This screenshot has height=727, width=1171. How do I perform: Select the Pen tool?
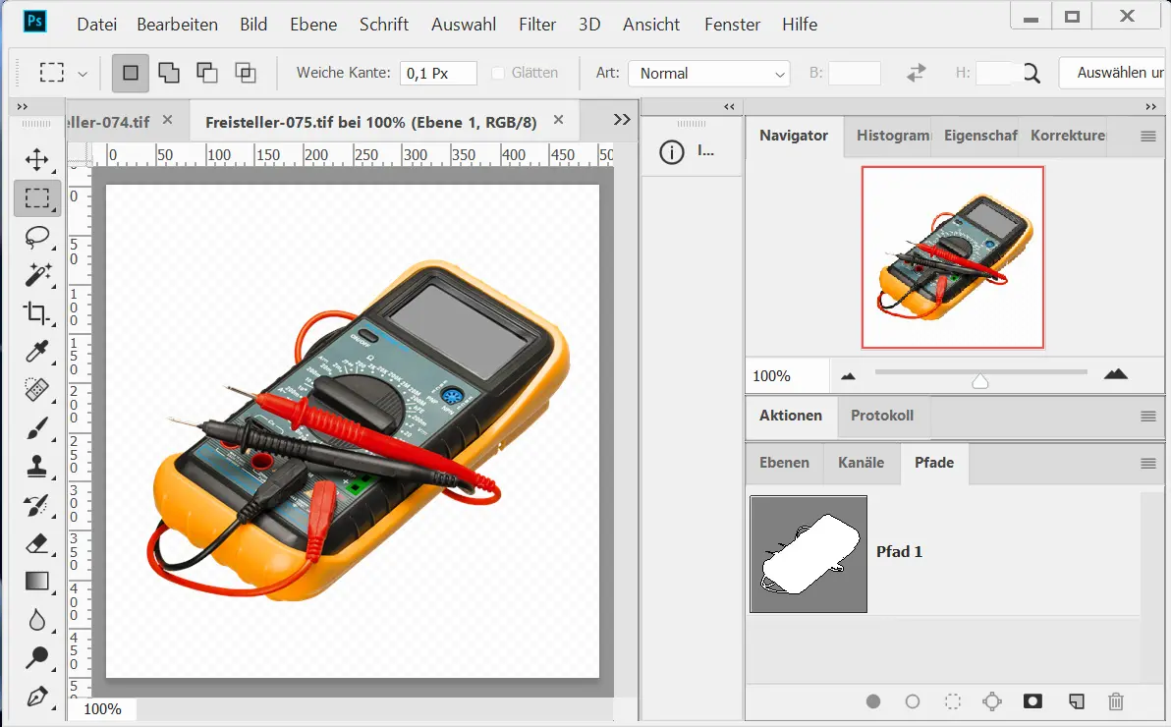[37, 697]
